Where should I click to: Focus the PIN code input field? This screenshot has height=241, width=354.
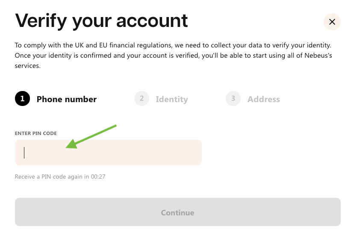[108, 153]
